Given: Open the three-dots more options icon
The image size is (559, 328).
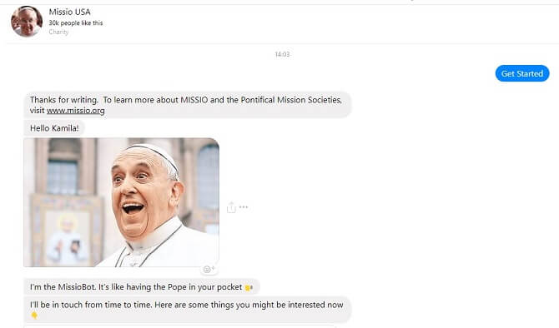Looking at the screenshot, I should point(244,207).
